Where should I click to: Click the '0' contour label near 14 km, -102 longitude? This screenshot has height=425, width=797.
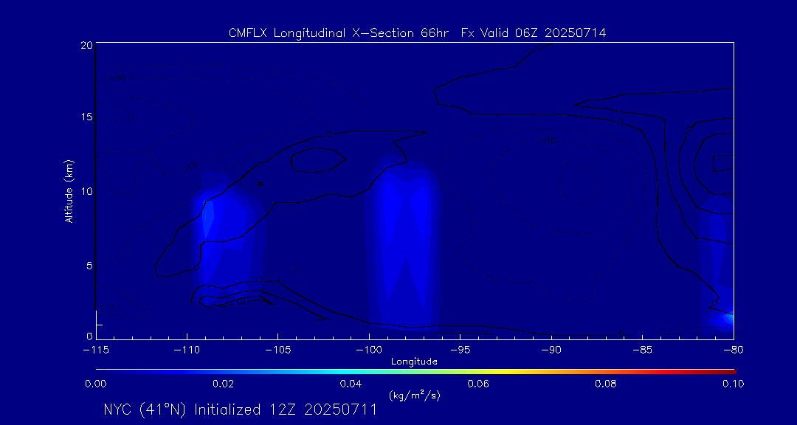[x=329, y=134]
